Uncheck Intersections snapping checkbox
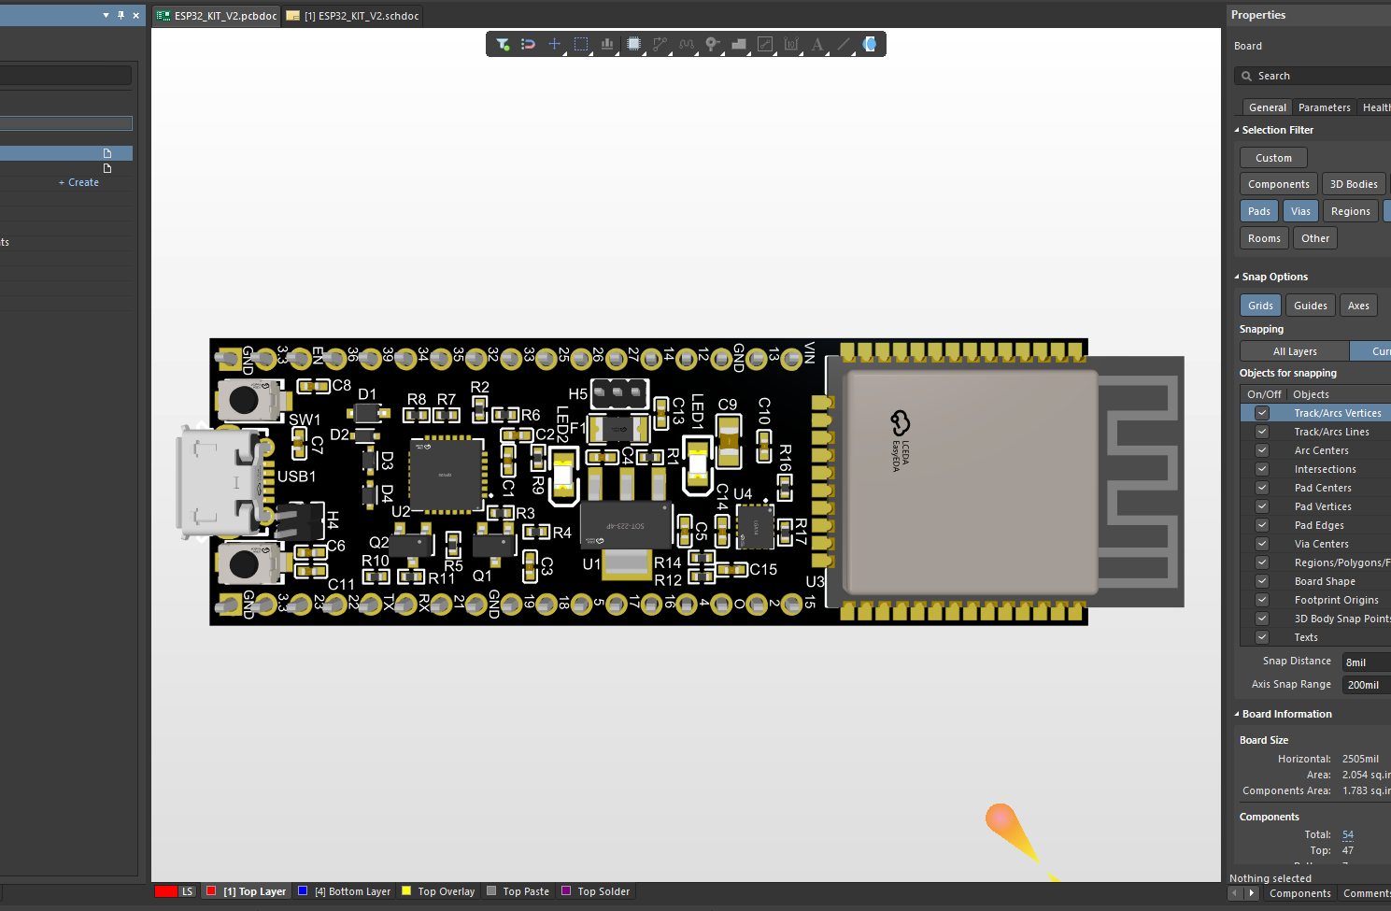1391x911 pixels. point(1262,469)
